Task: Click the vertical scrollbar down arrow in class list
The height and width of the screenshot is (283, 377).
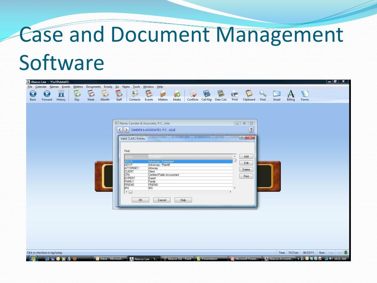Action: click(235, 188)
